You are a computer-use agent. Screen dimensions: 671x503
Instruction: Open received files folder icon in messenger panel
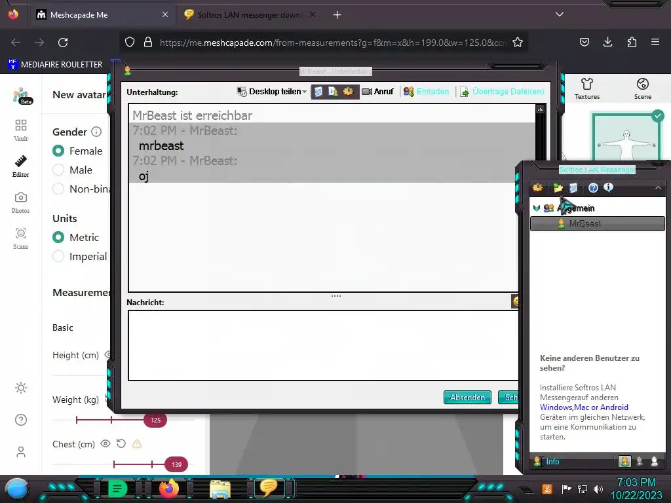pyautogui.click(x=558, y=188)
